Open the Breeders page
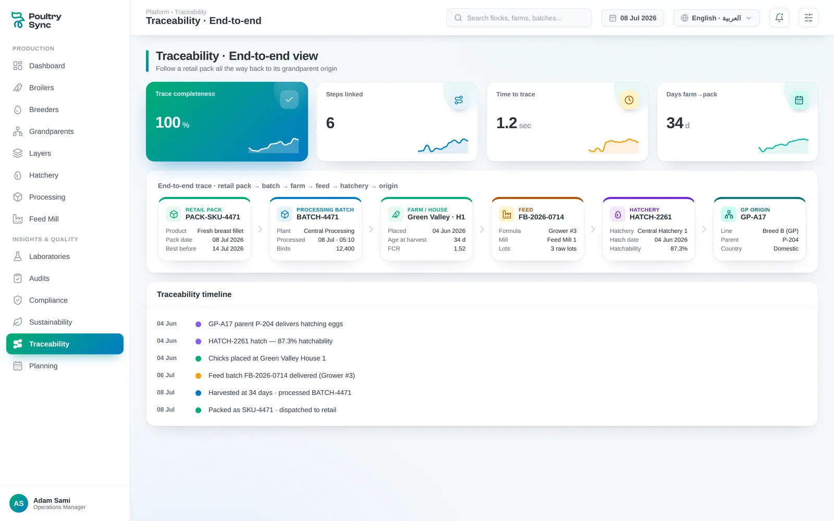The width and height of the screenshot is (834, 521). click(x=65, y=109)
